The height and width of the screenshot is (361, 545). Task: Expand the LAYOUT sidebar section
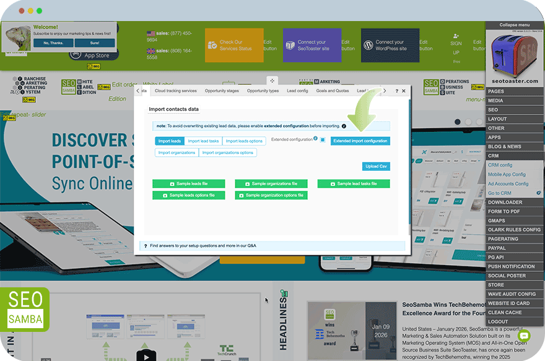pyautogui.click(x=515, y=119)
